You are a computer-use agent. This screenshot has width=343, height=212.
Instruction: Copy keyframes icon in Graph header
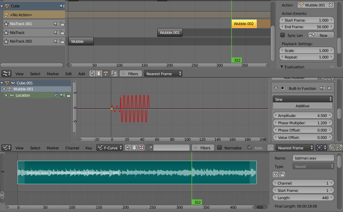[332, 148]
